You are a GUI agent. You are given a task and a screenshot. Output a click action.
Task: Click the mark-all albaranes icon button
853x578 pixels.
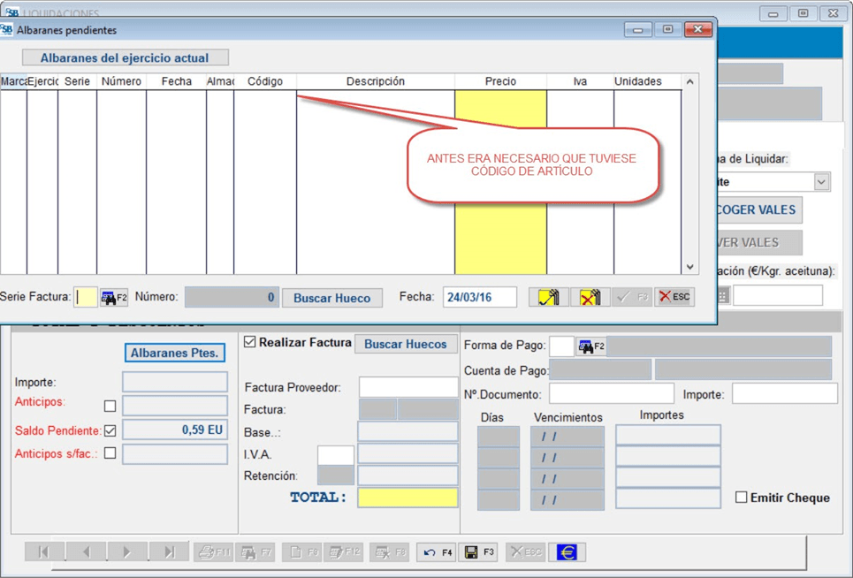pyautogui.click(x=548, y=298)
